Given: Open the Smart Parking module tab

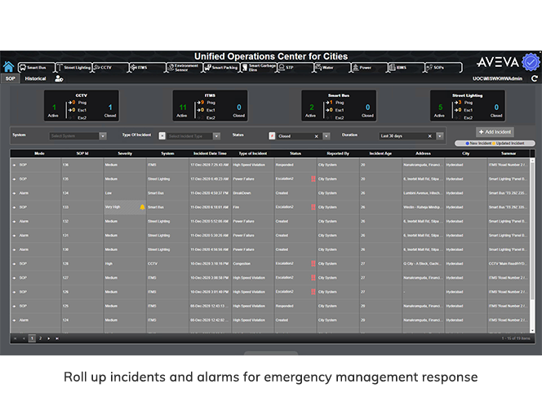Looking at the screenshot, I should (221, 68).
